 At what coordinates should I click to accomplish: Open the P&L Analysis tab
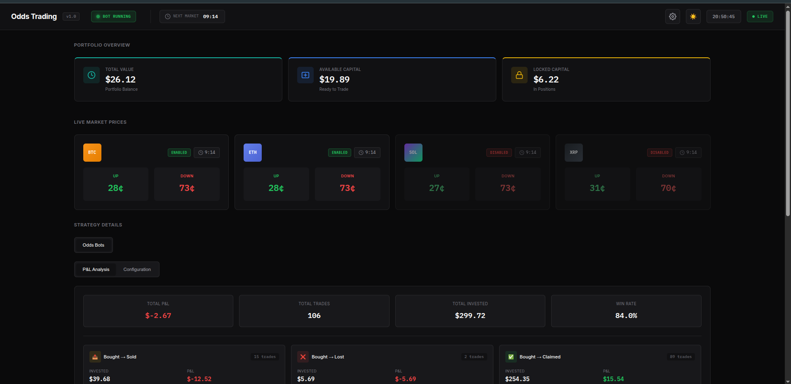[96, 269]
